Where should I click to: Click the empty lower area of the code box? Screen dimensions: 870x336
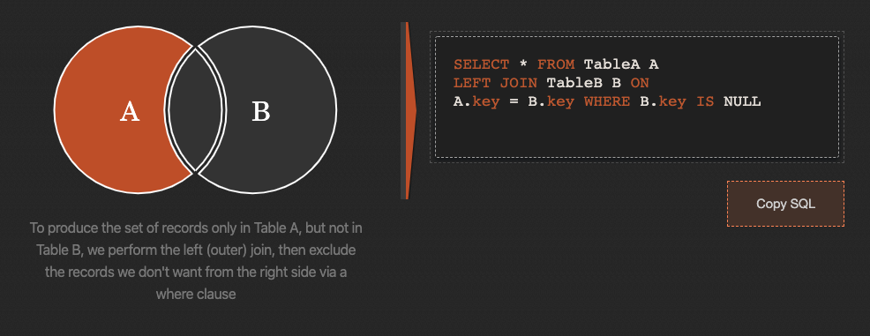637,136
